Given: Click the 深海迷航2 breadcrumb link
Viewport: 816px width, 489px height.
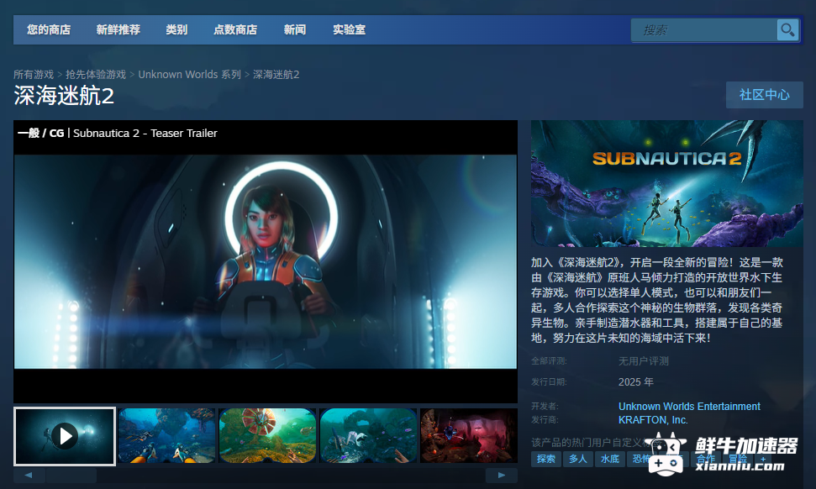Looking at the screenshot, I should pos(276,75).
